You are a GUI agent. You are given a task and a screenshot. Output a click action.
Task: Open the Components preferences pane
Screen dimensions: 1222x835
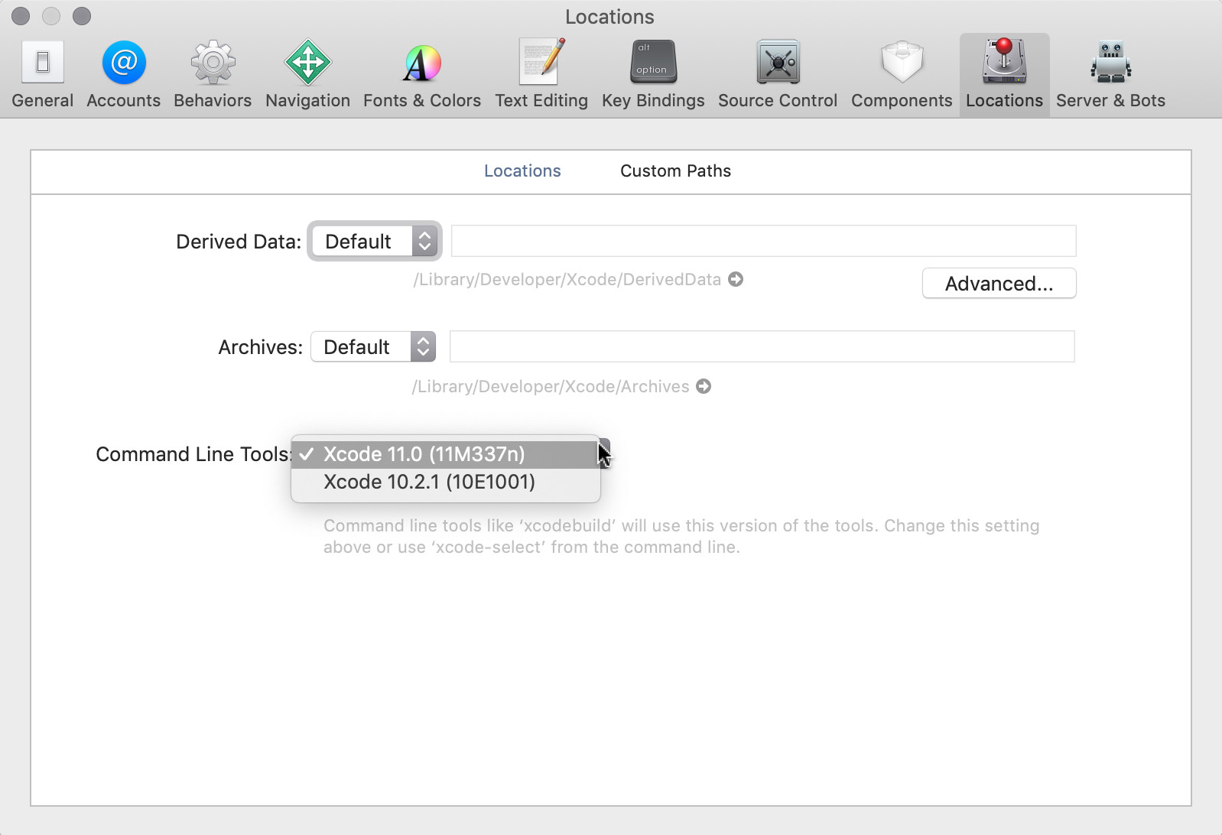pyautogui.click(x=902, y=74)
